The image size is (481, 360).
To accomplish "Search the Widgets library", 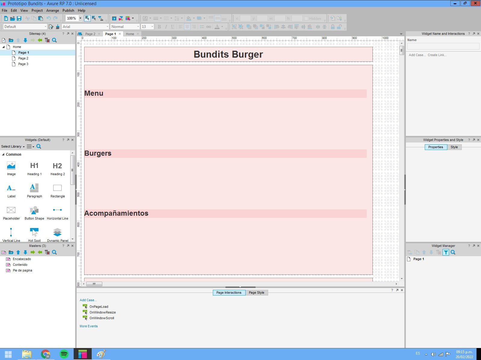I will coord(39,146).
